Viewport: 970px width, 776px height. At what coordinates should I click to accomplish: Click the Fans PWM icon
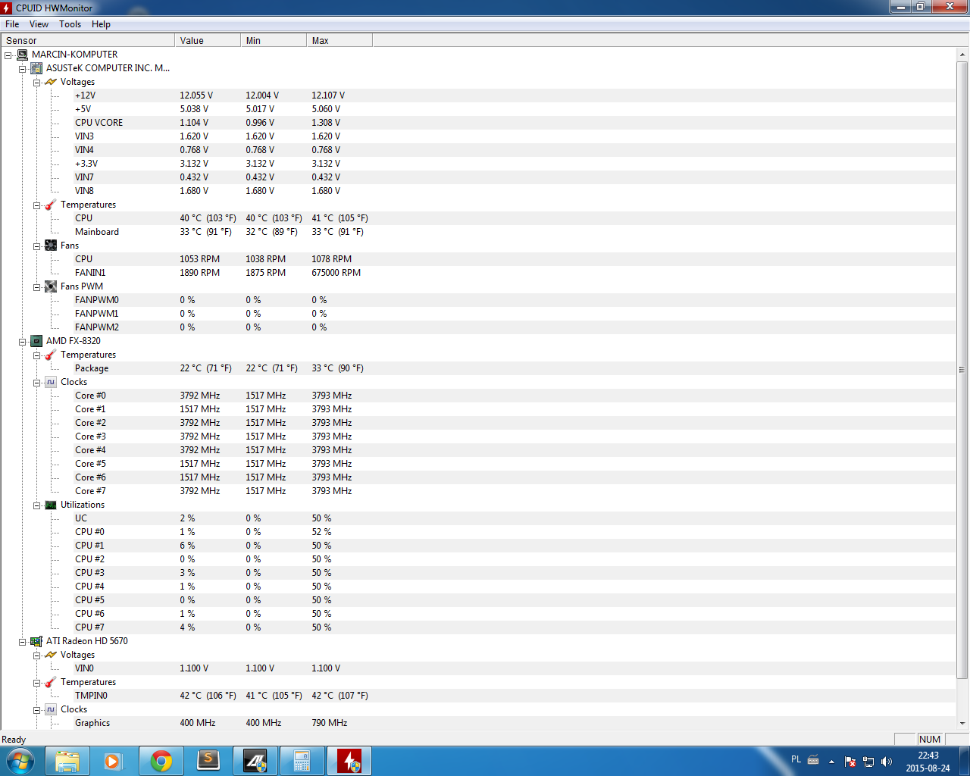[51, 286]
